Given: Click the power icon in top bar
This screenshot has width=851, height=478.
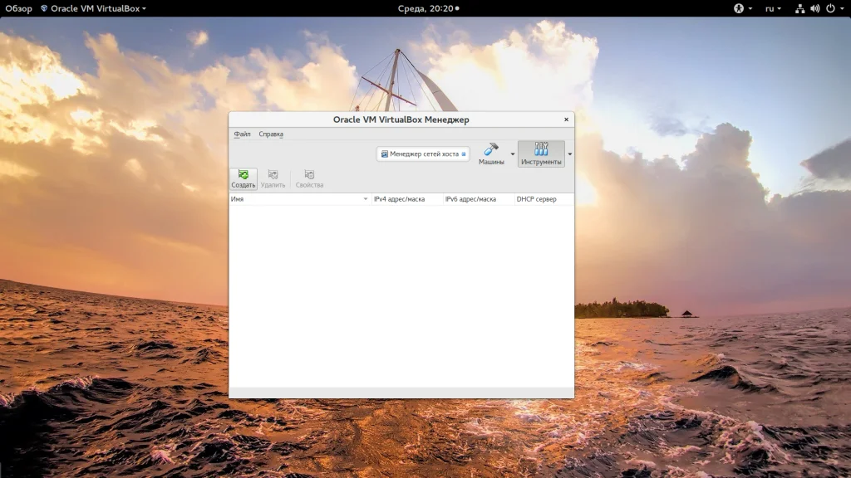Looking at the screenshot, I should pyautogui.click(x=829, y=8).
